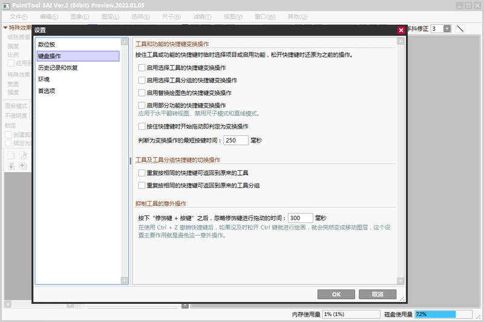The image size is (484, 322).
Task: Click the 磁盘使用量 disk usage bar
Action: [x=443, y=314]
